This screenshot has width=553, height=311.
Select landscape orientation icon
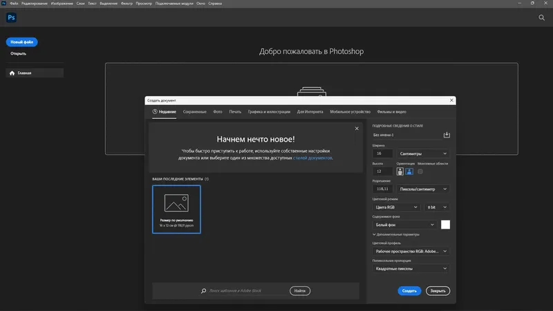tap(409, 171)
